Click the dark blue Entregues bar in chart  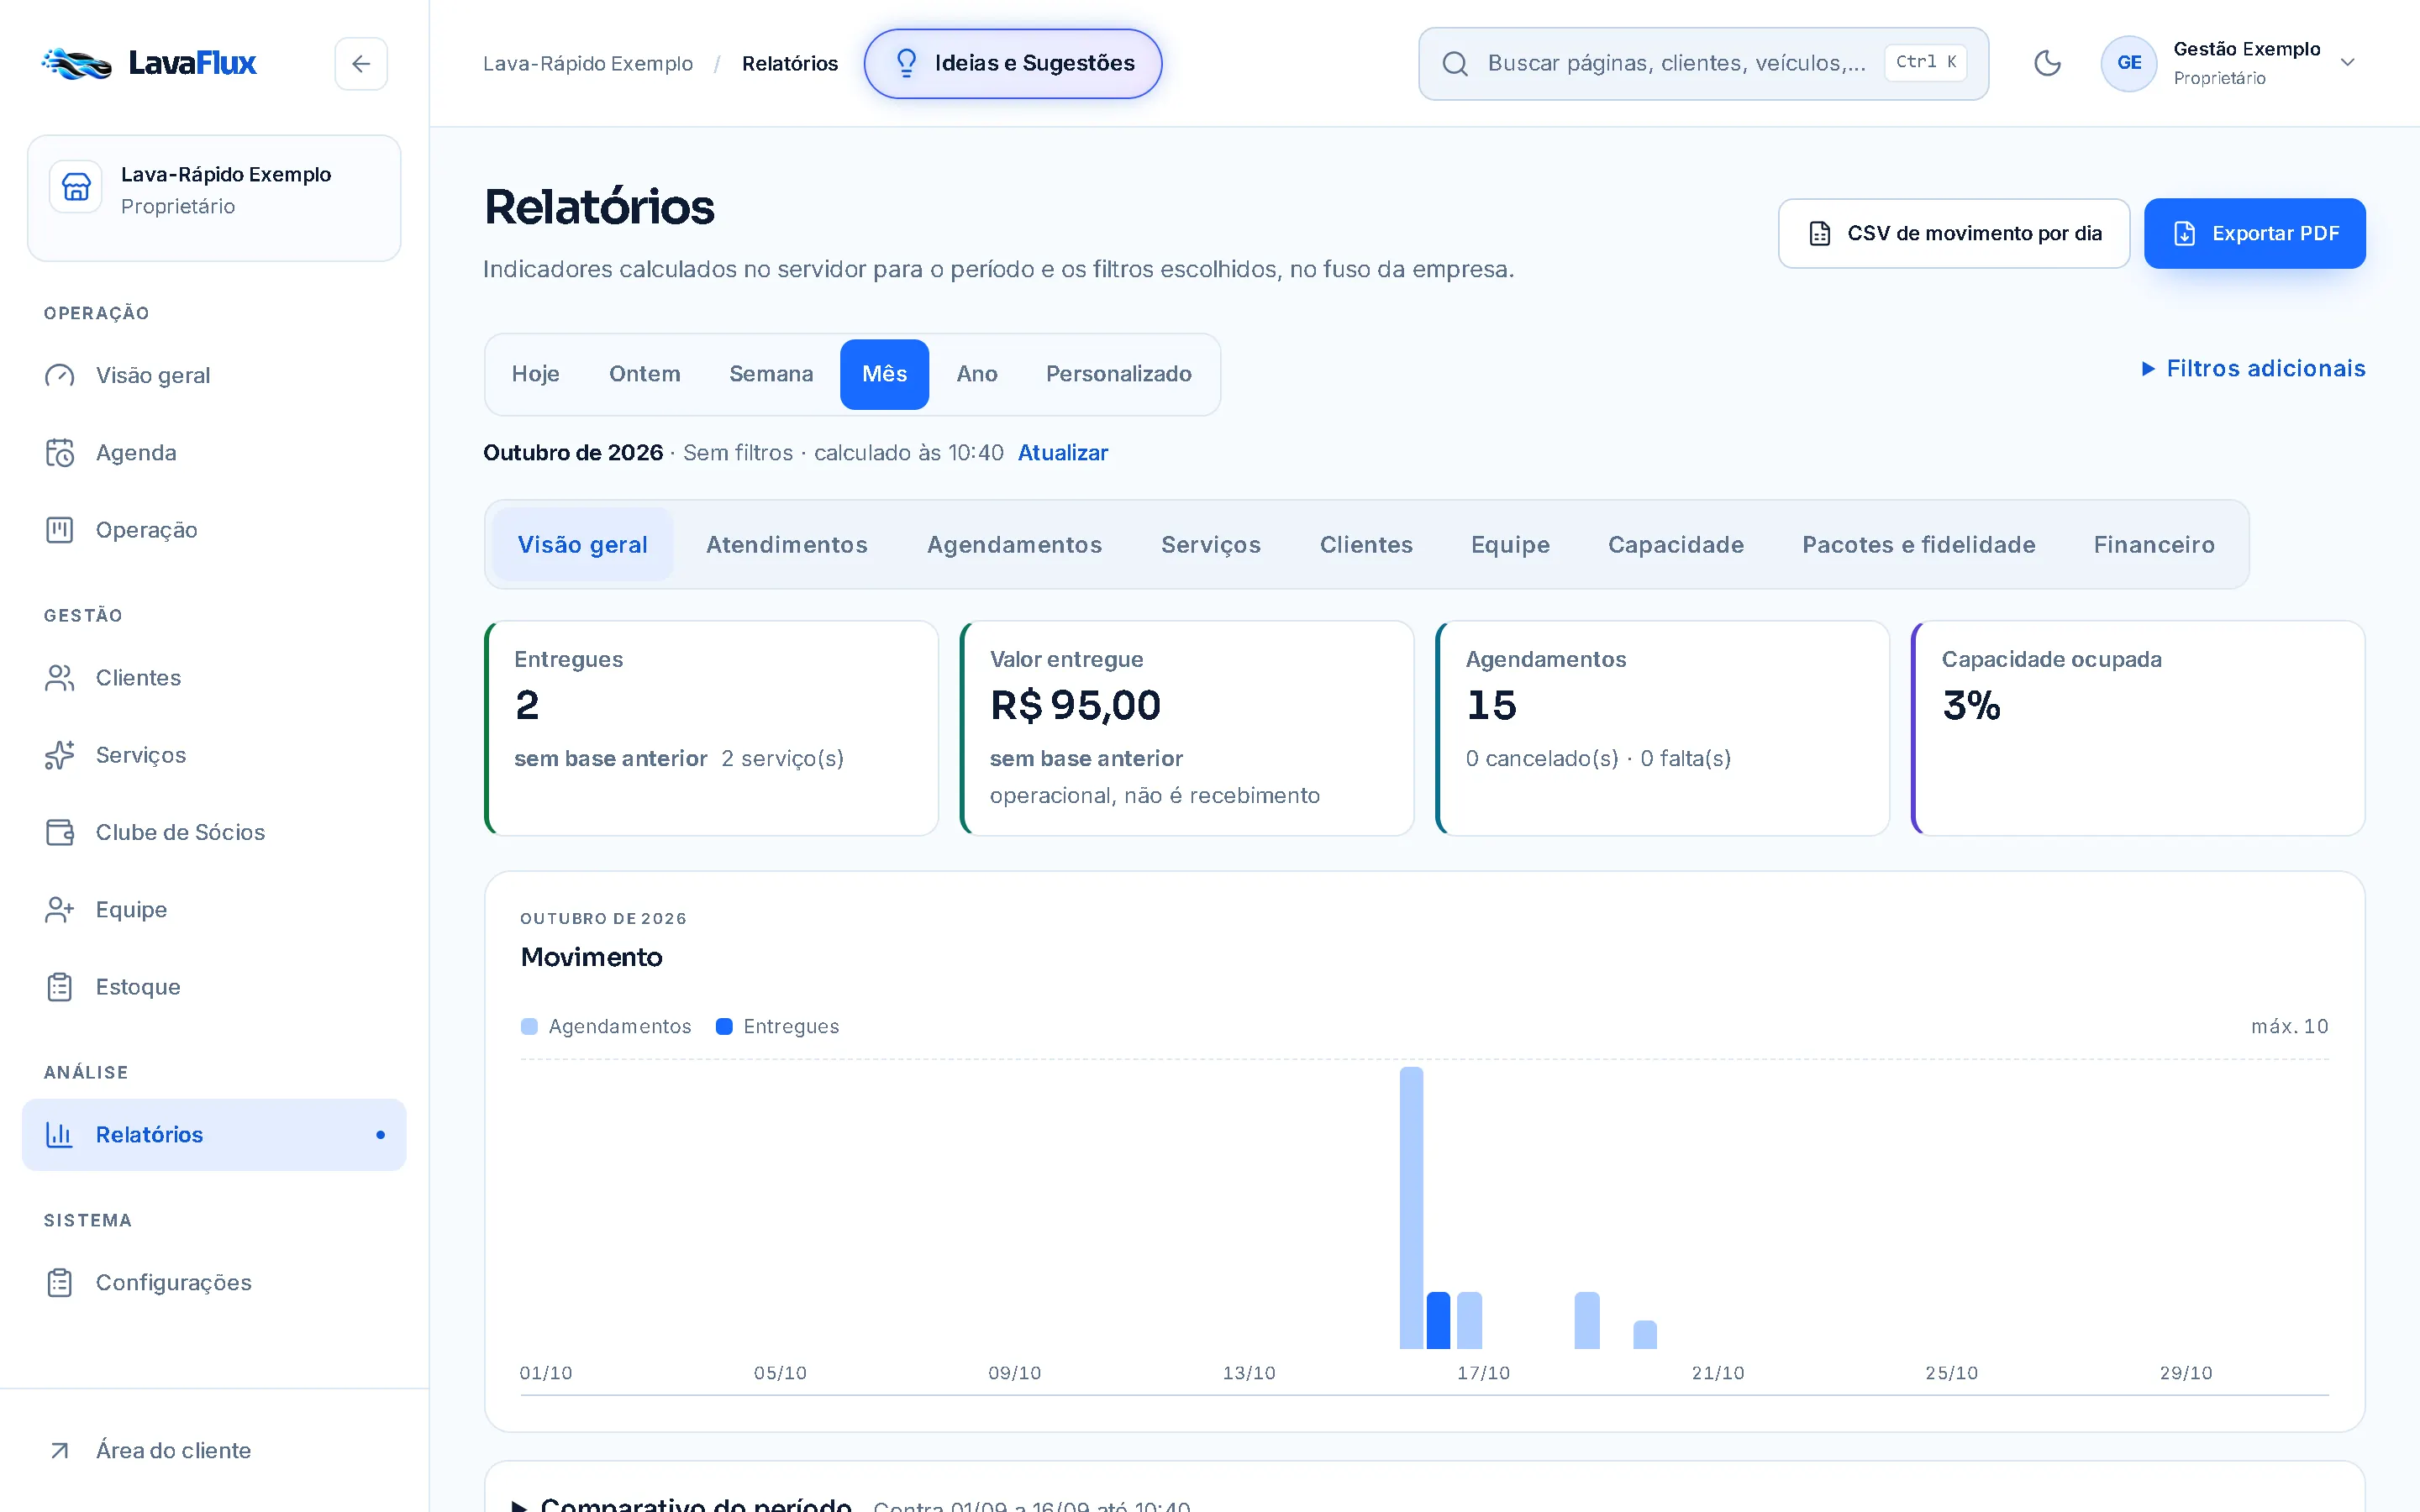(x=1438, y=1321)
